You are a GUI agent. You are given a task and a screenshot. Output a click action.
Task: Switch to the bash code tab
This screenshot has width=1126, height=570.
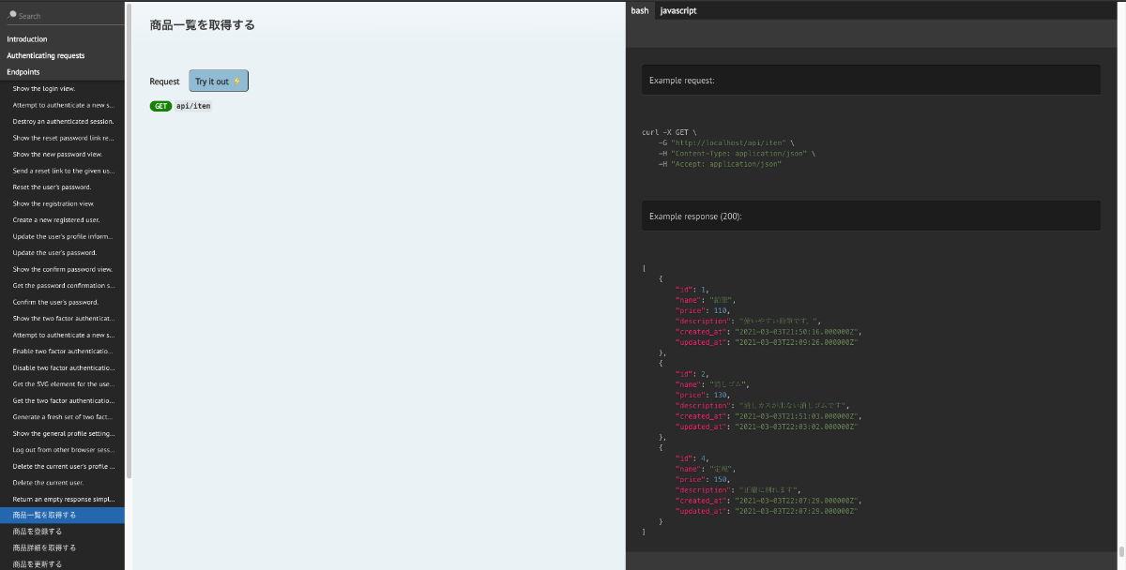click(x=640, y=10)
